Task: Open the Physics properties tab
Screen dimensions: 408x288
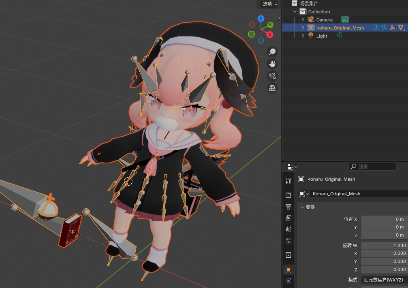Action: pyautogui.click(x=288, y=281)
